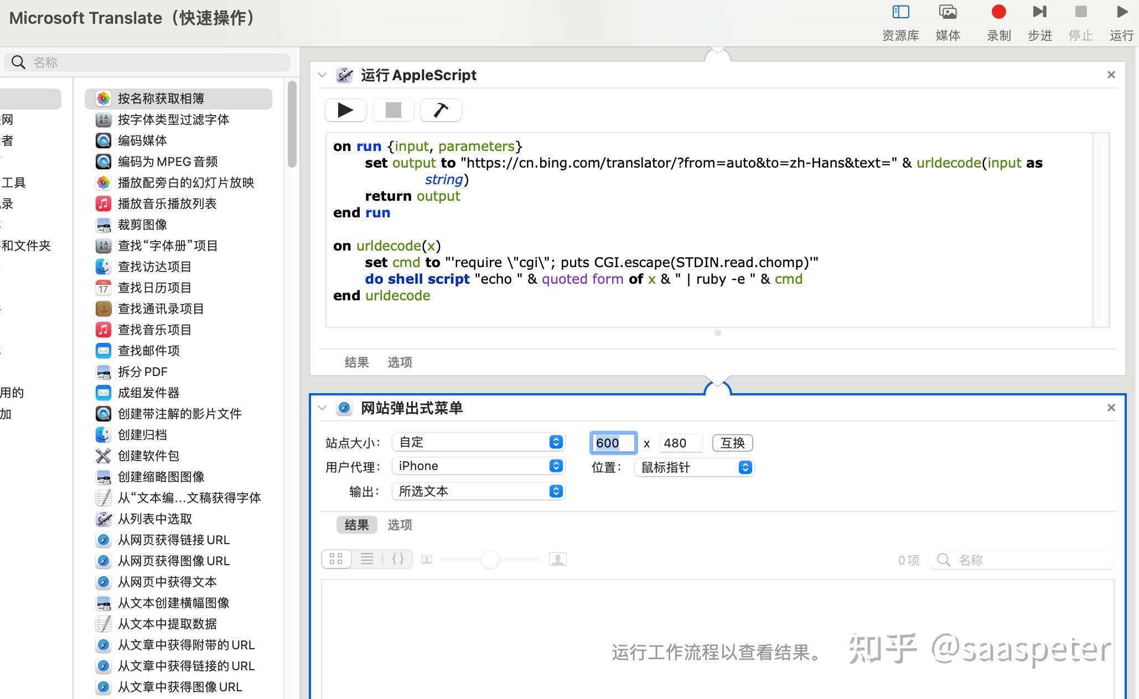Select 从文章中获得附带的 URL action
Image resolution: width=1139 pixels, height=699 pixels.
[178, 645]
